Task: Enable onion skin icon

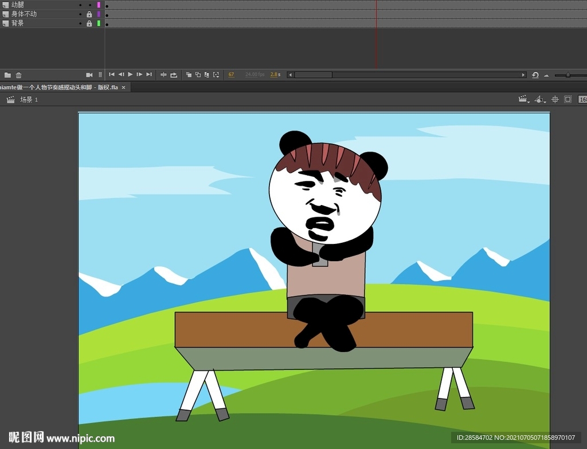Action: 189,75
